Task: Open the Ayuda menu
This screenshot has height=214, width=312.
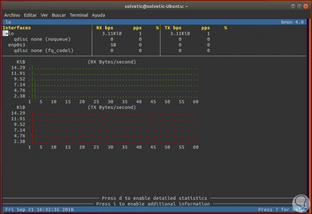Action: [99, 15]
